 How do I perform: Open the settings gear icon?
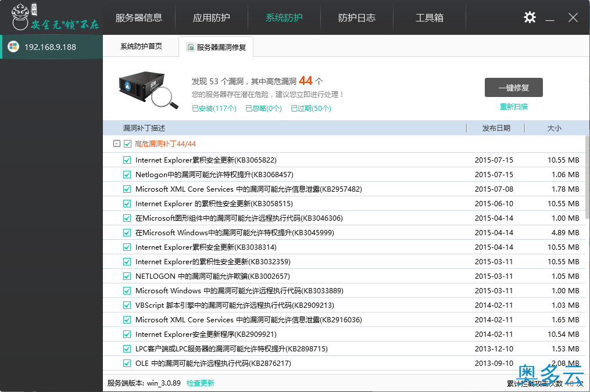pos(530,17)
